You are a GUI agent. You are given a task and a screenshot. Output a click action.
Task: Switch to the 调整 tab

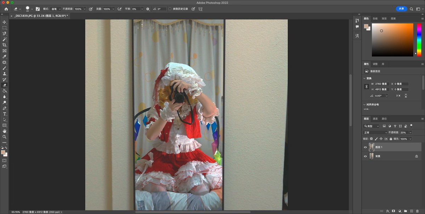(x=375, y=64)
